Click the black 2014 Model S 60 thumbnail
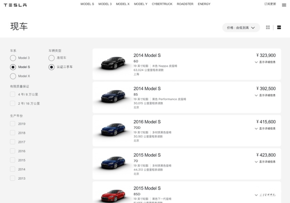The height and width of the screenshot is (203, 290). [x=113, y=63]
